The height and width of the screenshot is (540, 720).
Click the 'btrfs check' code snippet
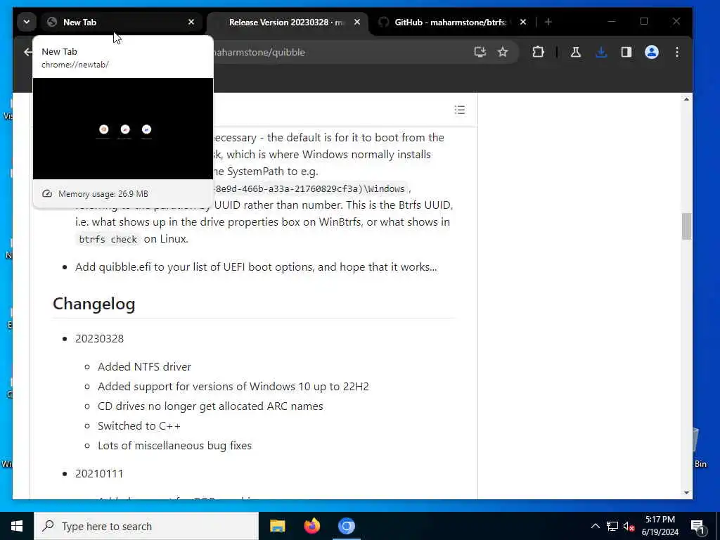(108, 239)
